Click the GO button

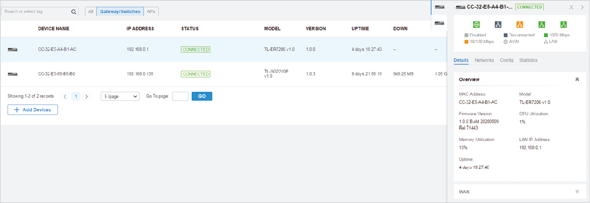pyautogui.click(x=202, y=96)
